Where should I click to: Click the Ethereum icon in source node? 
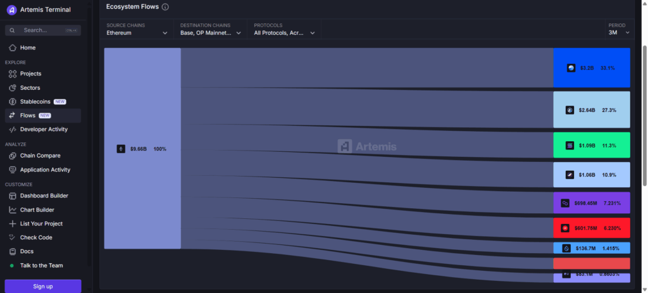pos(121,149)
